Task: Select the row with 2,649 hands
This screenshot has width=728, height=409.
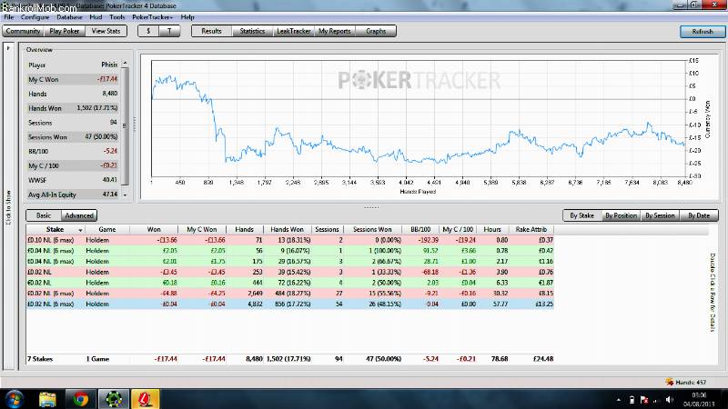Action: pyautogui.click(x=289, y=294)
